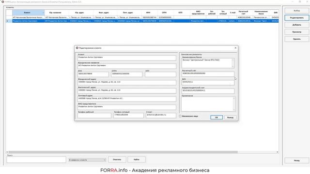This screenshot has width=310, height=174.
Task: Click the БИК field
Action: 208,83
